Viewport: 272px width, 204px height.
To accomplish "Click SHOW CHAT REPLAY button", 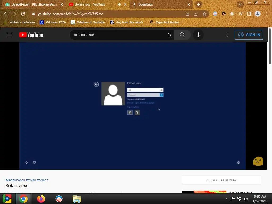I will pyautogui.click(x=222, y=180).
